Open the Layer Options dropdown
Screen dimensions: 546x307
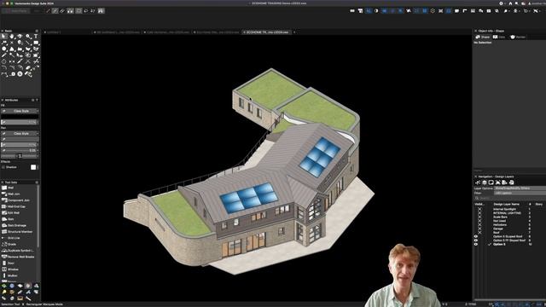pos(520,188)
